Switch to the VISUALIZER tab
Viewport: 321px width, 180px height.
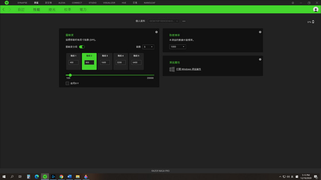(x=109, y=3)
